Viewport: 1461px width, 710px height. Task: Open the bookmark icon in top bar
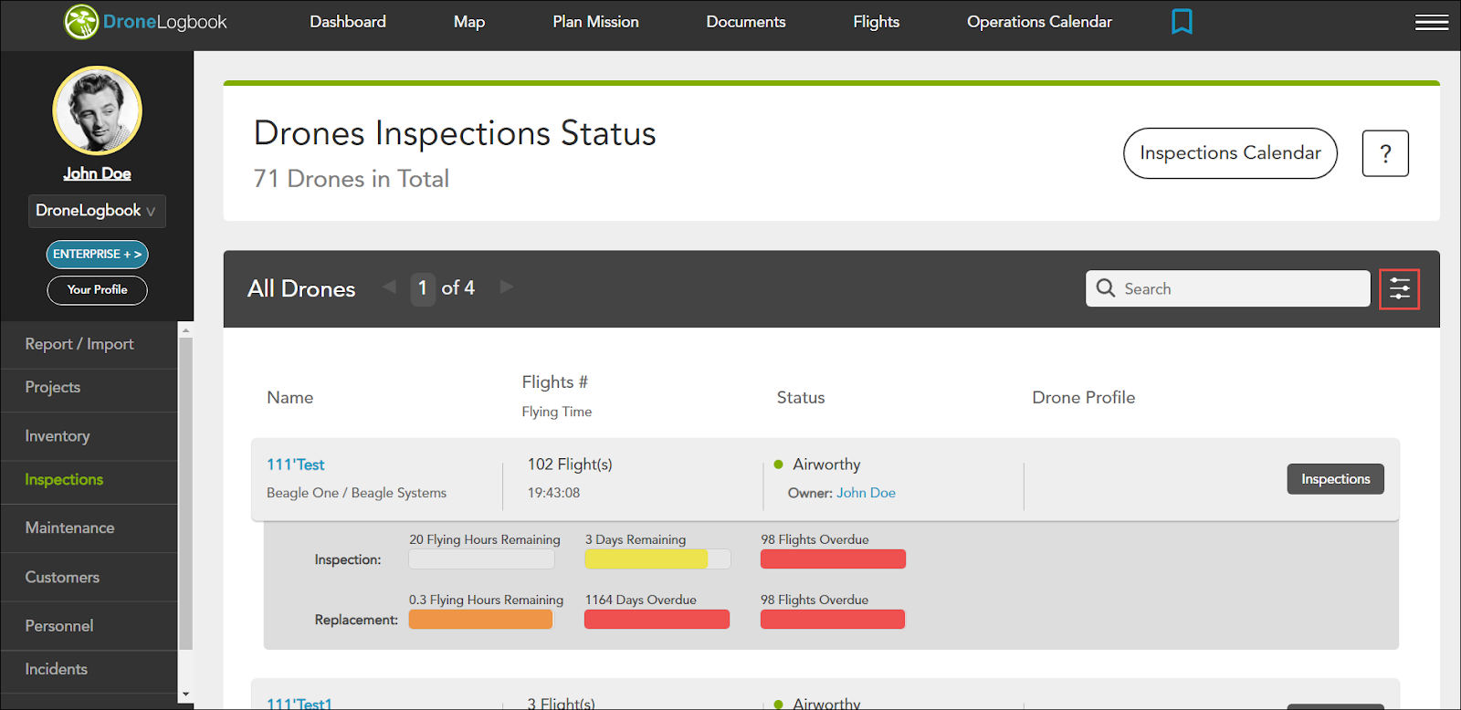[1182, 21]
